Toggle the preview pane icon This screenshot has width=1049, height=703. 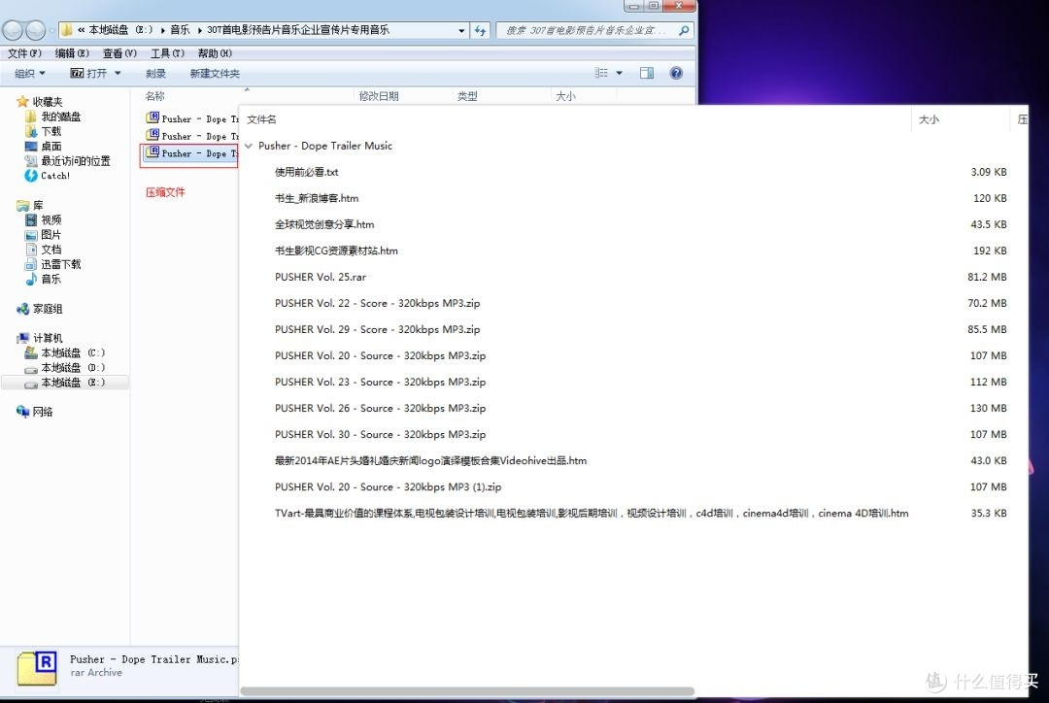coord(646,73)
